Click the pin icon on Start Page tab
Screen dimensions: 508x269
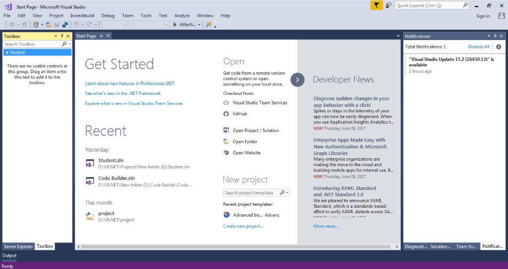[101, 36]
